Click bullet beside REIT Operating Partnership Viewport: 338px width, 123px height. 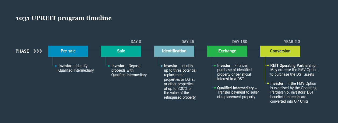click(268, 66)
